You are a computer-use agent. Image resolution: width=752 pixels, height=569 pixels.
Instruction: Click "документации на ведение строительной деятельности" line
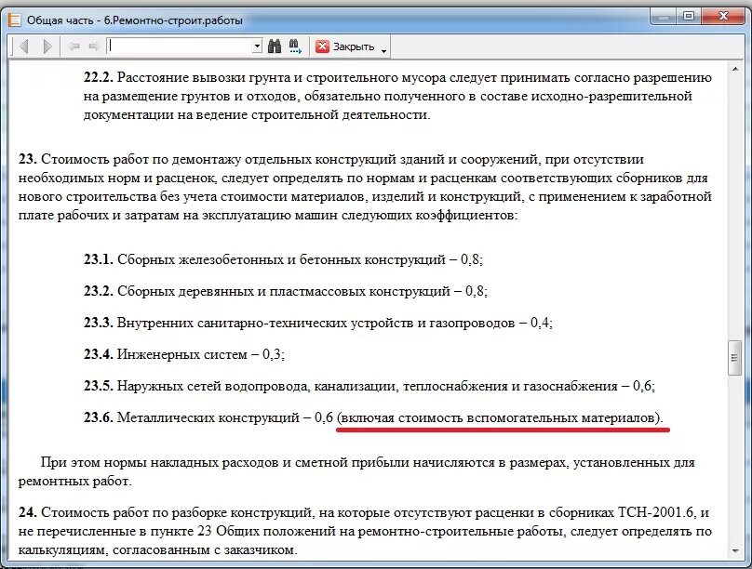pyautogui.click(x=257, y=115)
